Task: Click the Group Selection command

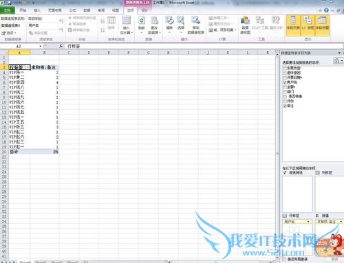Action: click(82, 18)
